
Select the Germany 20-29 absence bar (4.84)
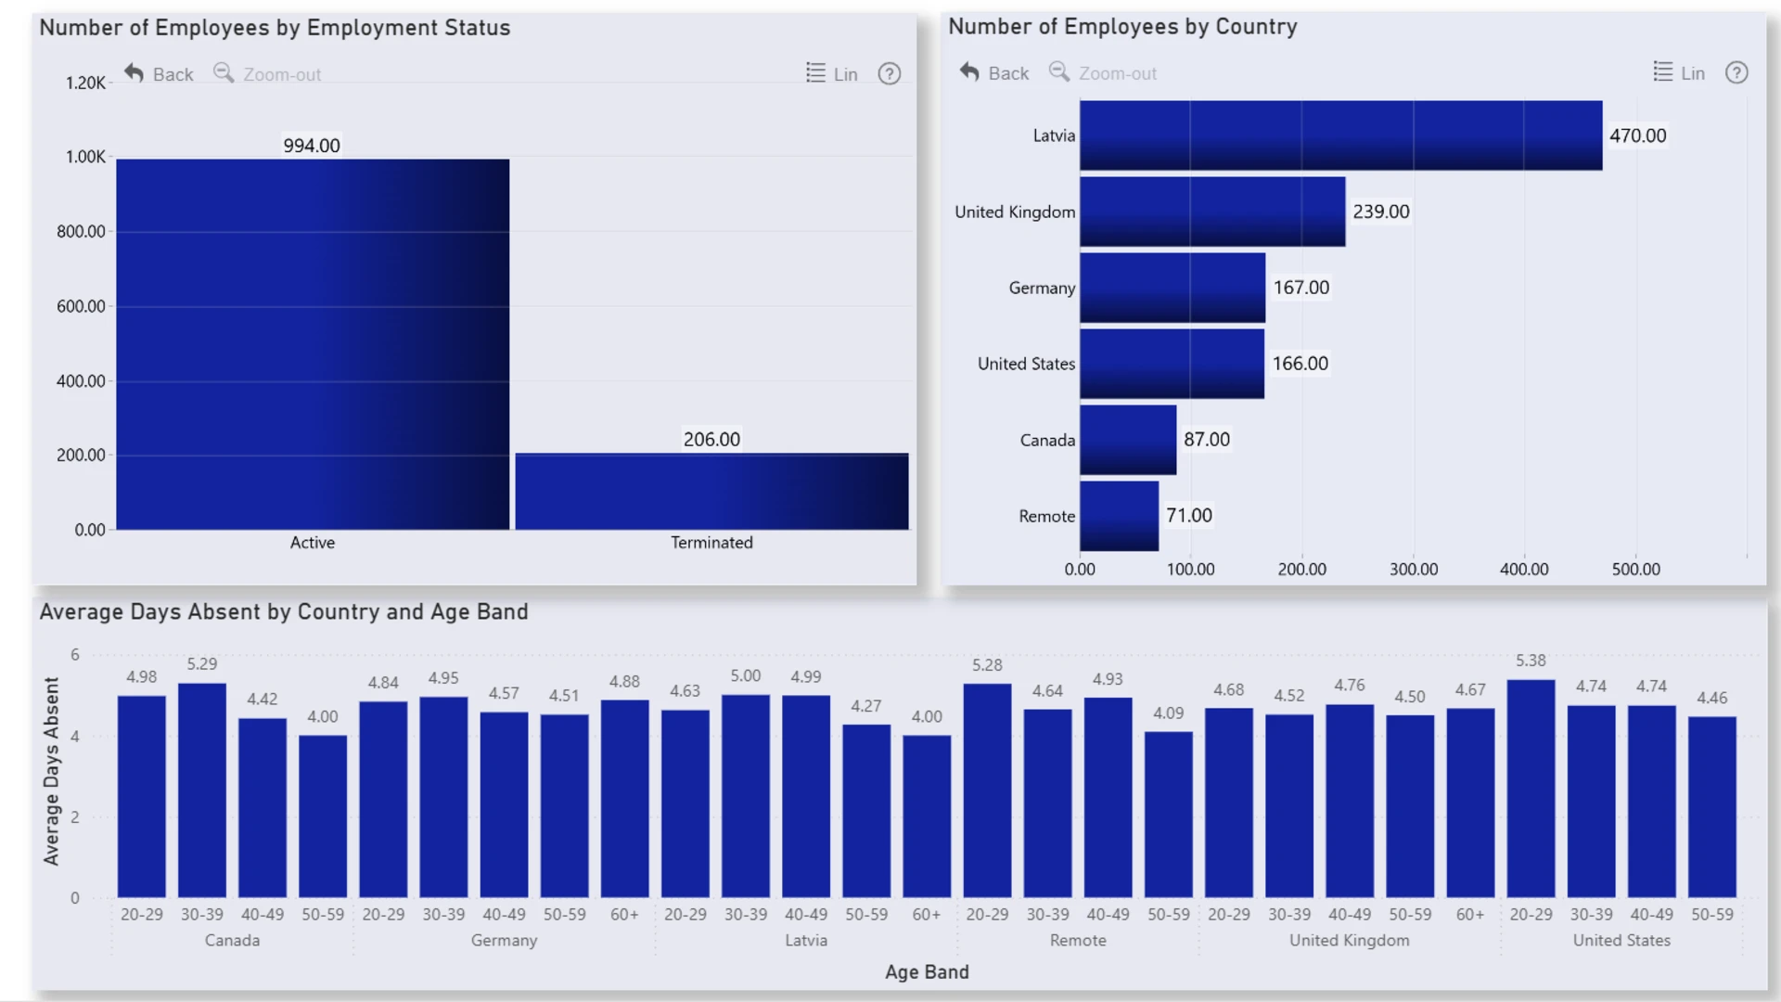383,800
